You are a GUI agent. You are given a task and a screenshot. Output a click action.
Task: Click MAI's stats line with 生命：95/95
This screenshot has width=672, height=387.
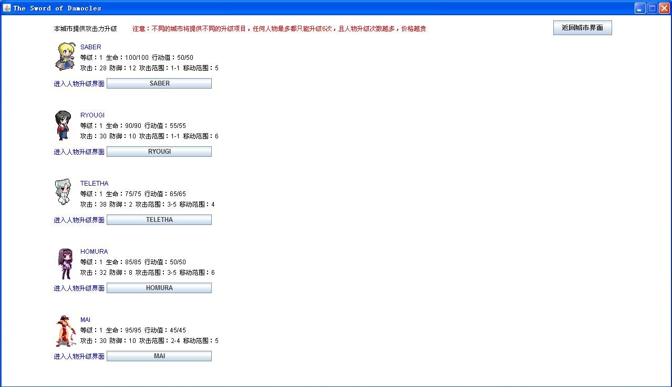(x=133, y=330)
